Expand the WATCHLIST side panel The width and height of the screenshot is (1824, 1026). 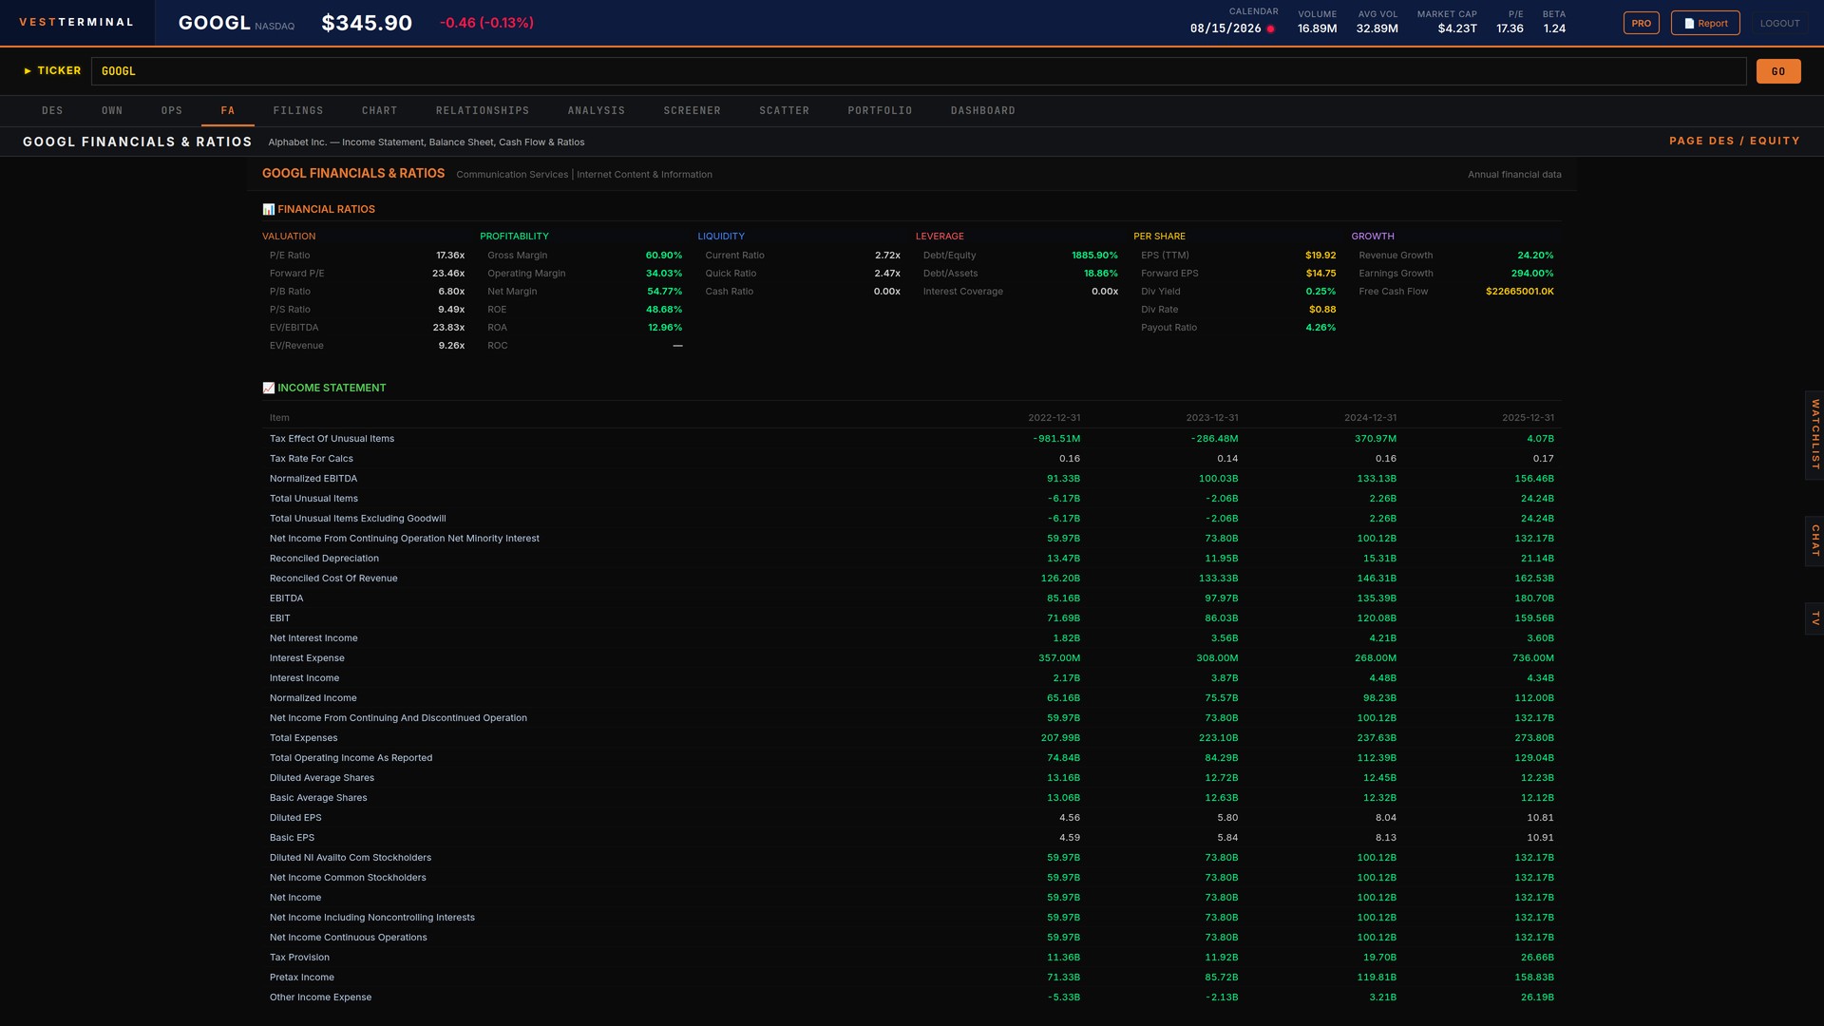pyautogui.click(x=1814, y=435)
